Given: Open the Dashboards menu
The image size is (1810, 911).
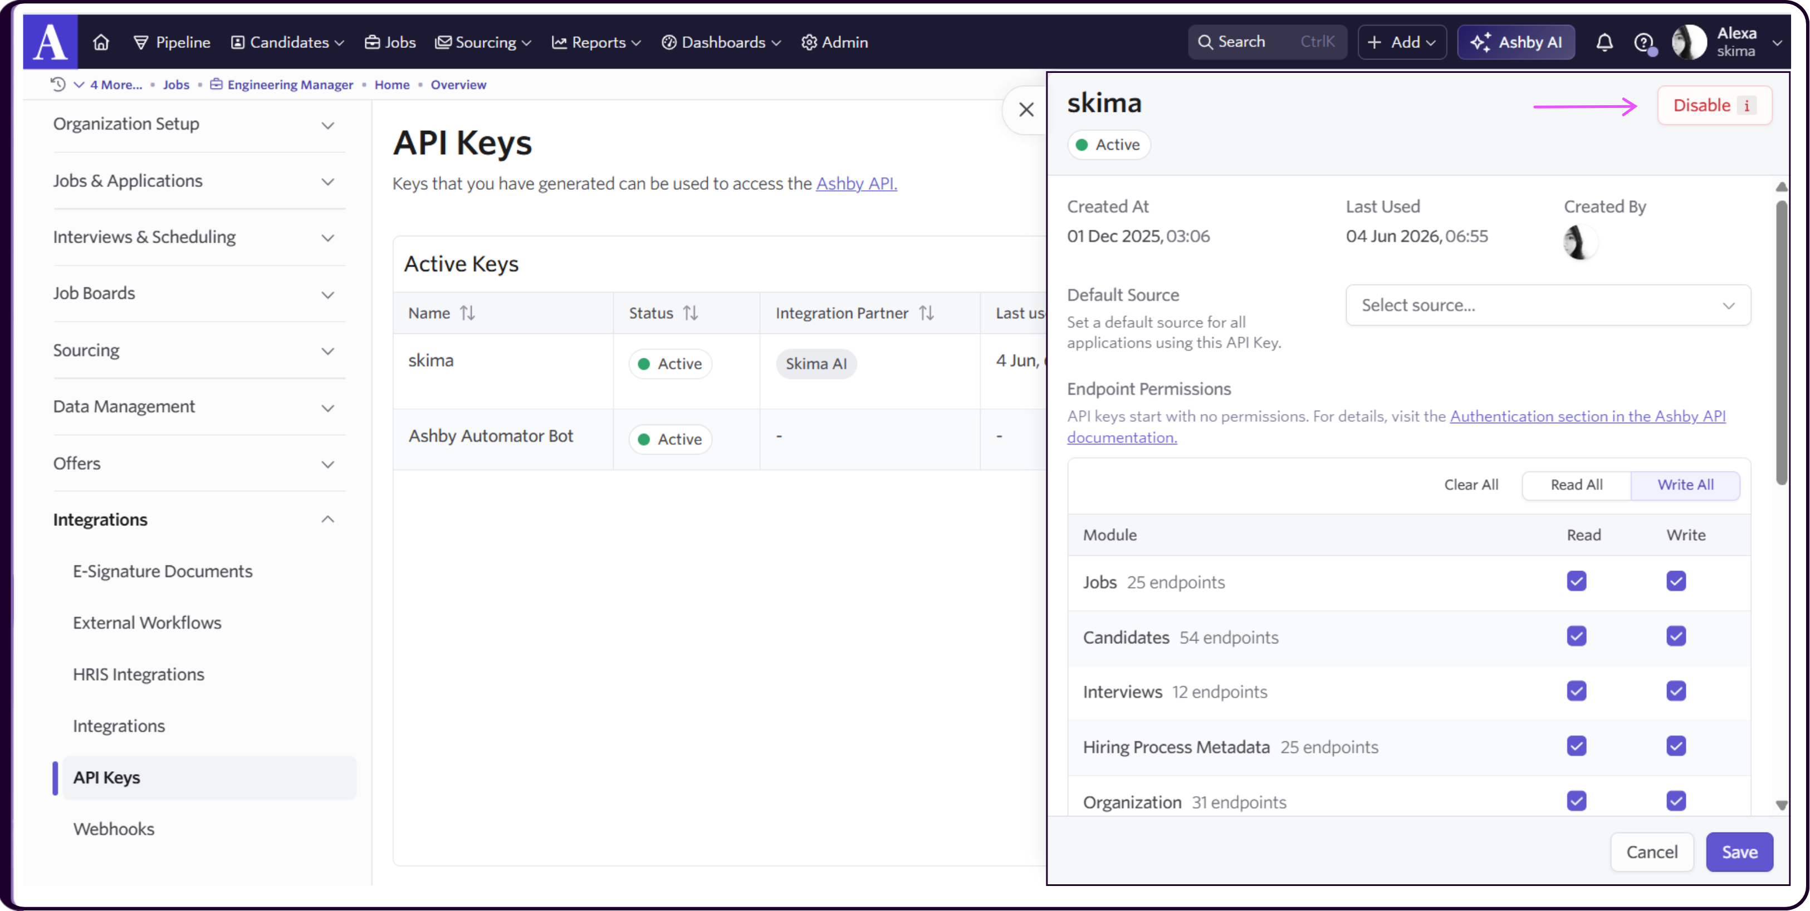Looking at the screenshot, I should point(721,42).
